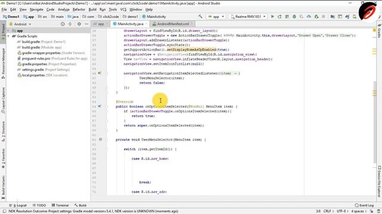Open the Build menu

pyautogui.click(x=93, y=10)
